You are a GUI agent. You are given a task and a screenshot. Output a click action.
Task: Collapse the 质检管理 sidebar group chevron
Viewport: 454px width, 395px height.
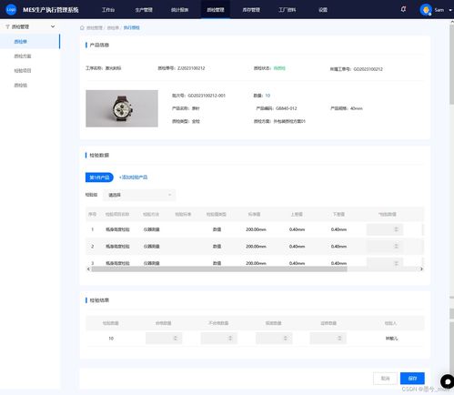[53, 26]
